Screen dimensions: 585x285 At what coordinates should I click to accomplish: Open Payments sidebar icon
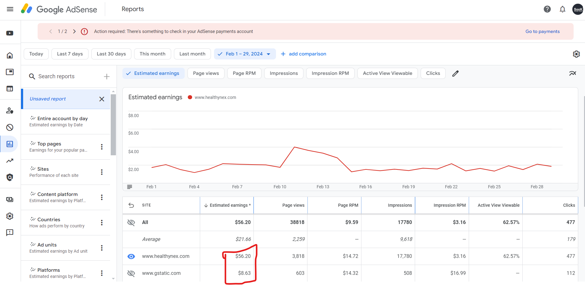(10, 199)
